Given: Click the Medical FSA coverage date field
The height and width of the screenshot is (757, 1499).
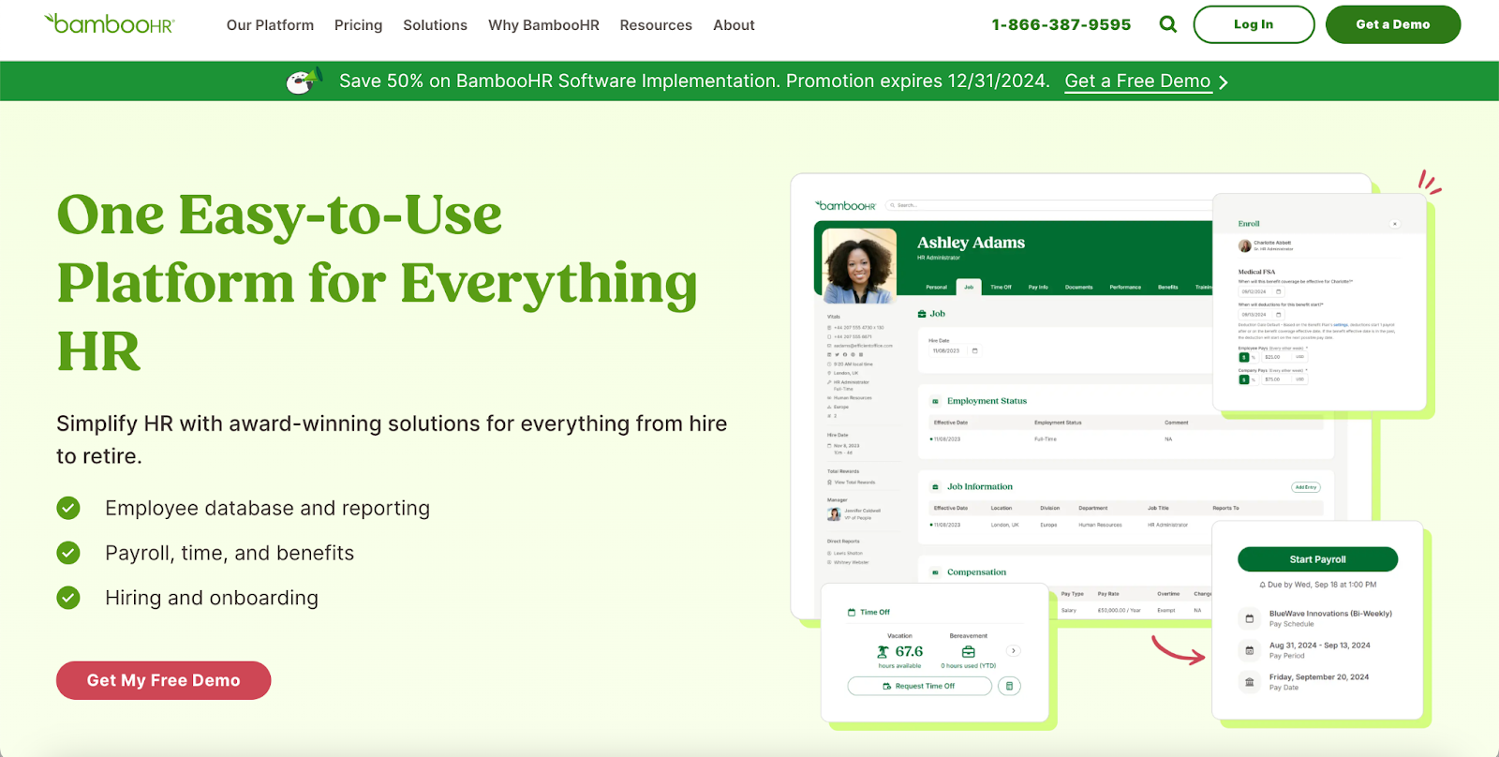Looking at the screenshot, I should 1261,291.
